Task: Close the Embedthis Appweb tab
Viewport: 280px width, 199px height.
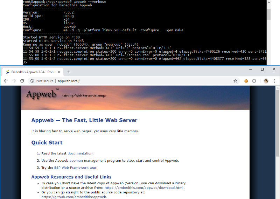Action: pyautogui.click(x=59, y=72)
